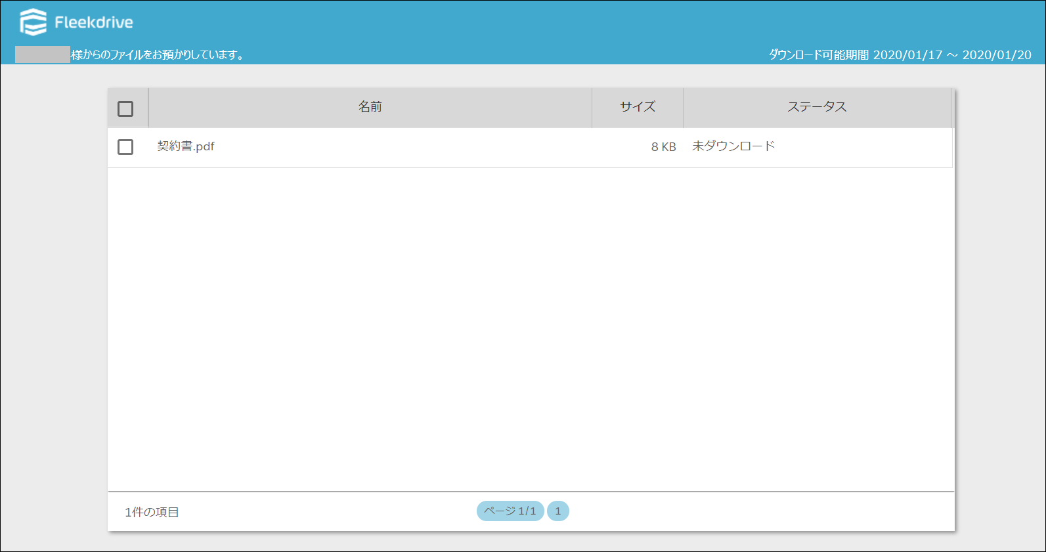Click the ページ 1/1 pagination indicator
Screen dimensions: 1046x552
(x=510, y=511)
